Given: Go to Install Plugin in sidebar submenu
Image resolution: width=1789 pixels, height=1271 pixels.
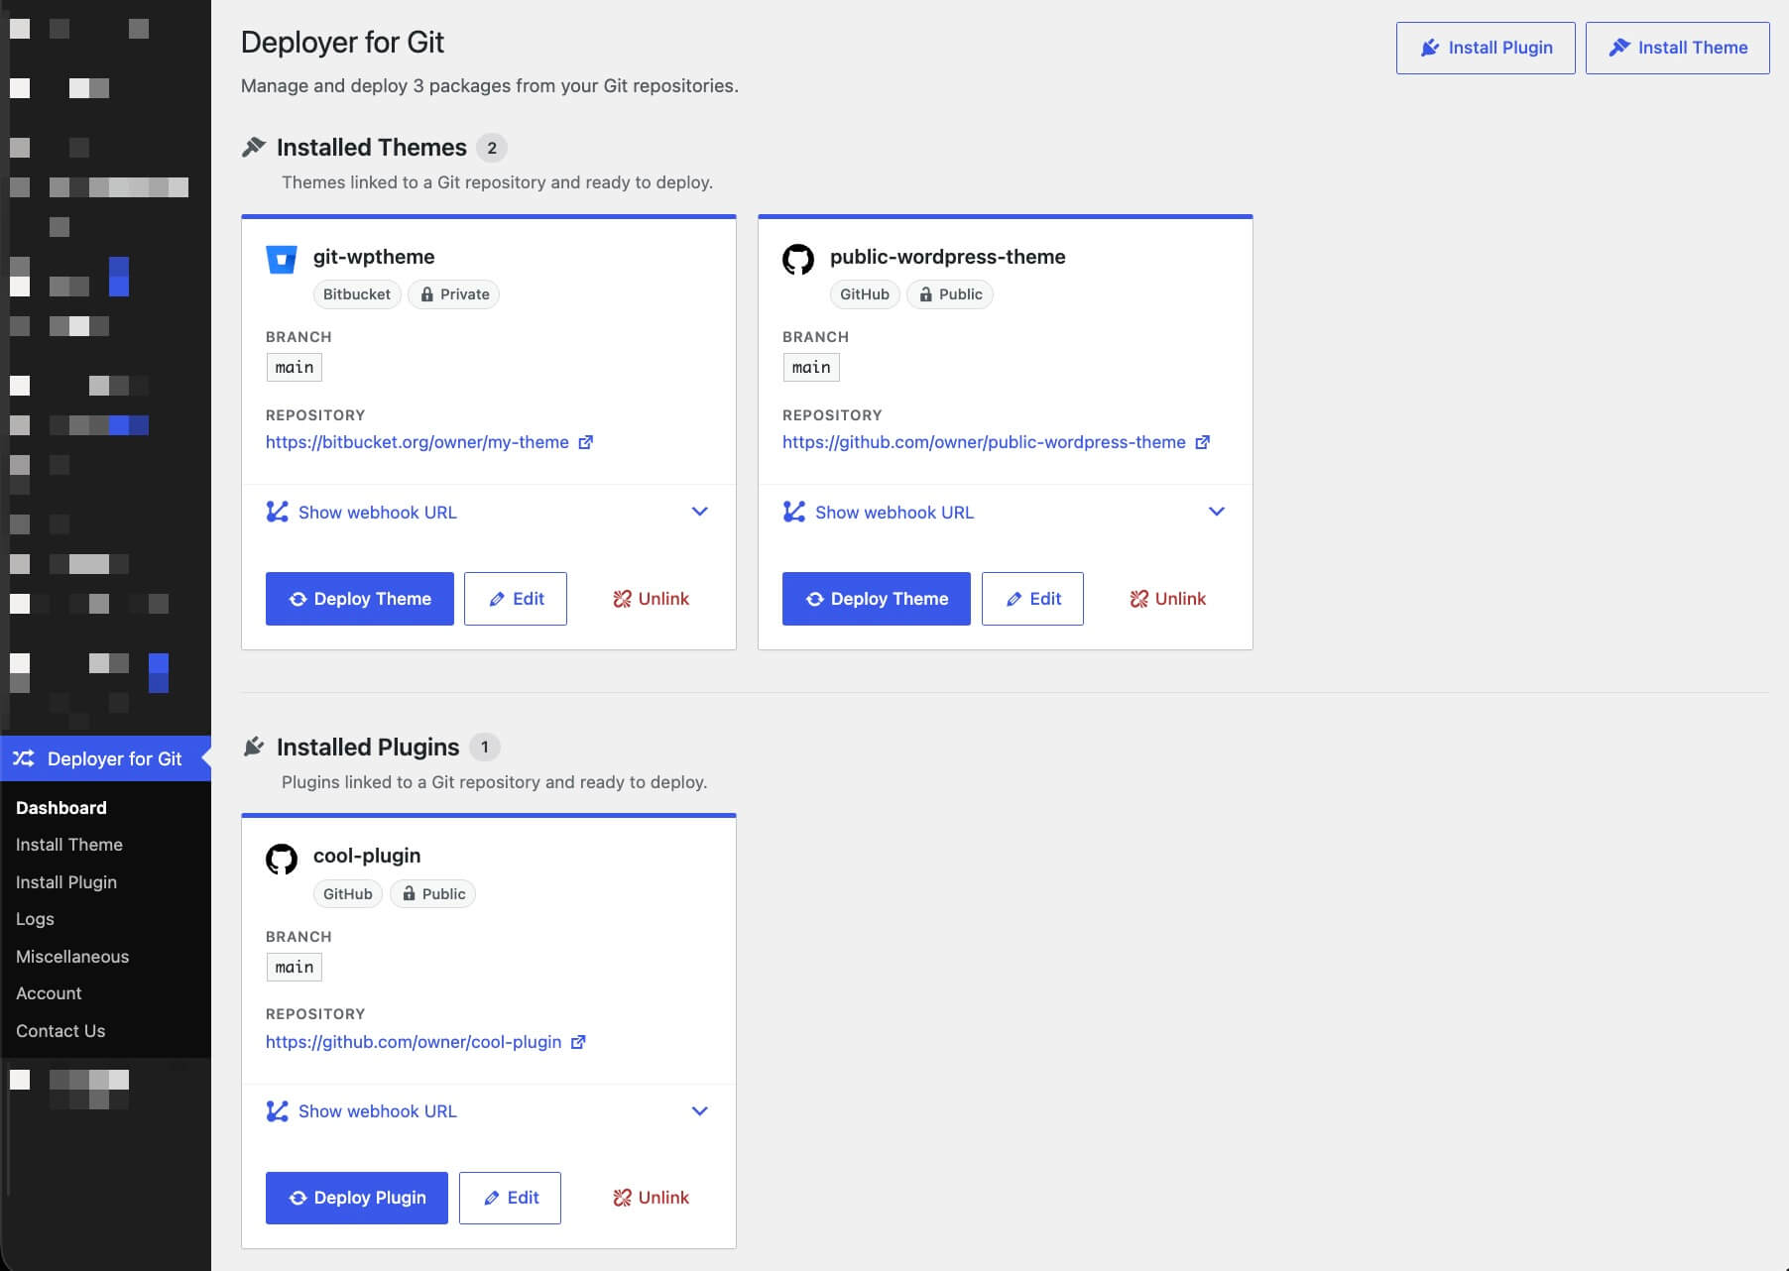Looking at the screenshot, I should (x=66, y=882).
